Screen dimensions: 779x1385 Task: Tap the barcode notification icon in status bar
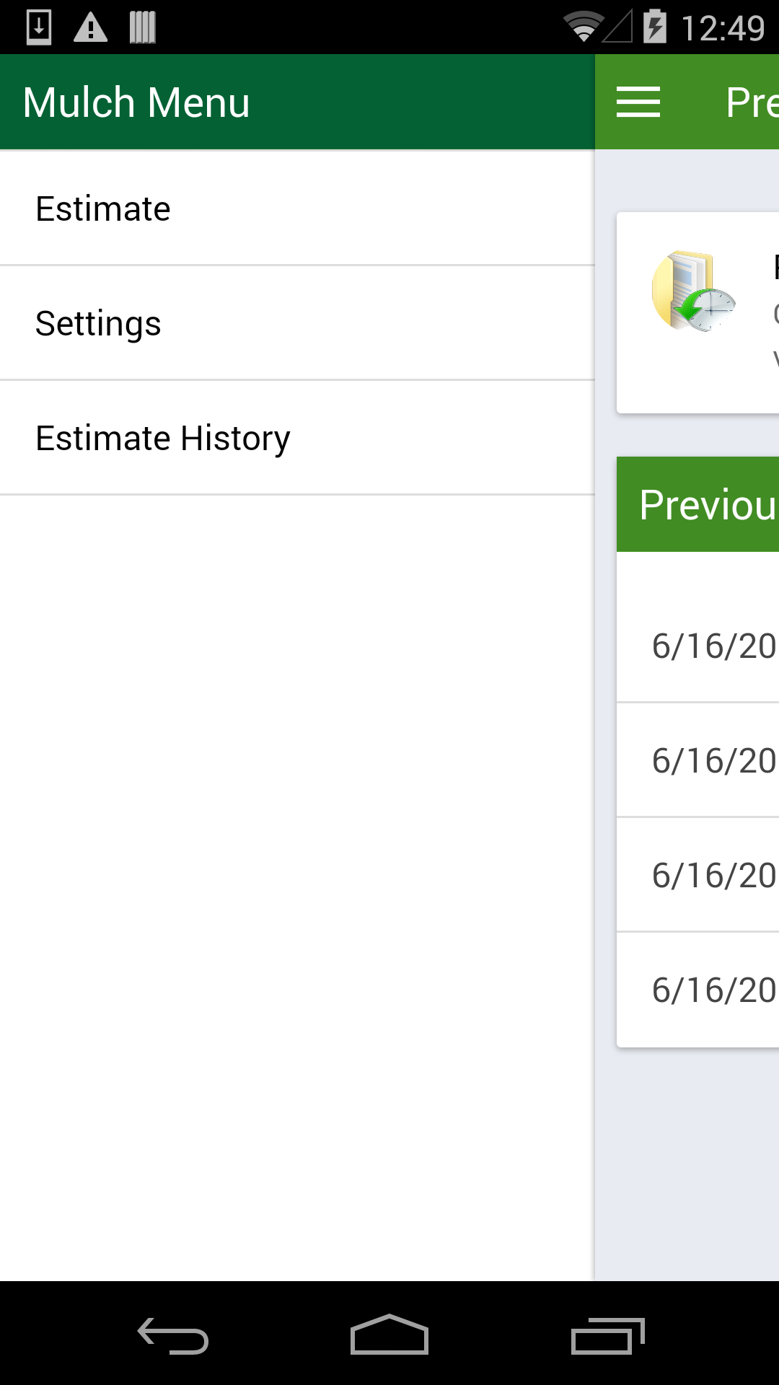point(142,27)
